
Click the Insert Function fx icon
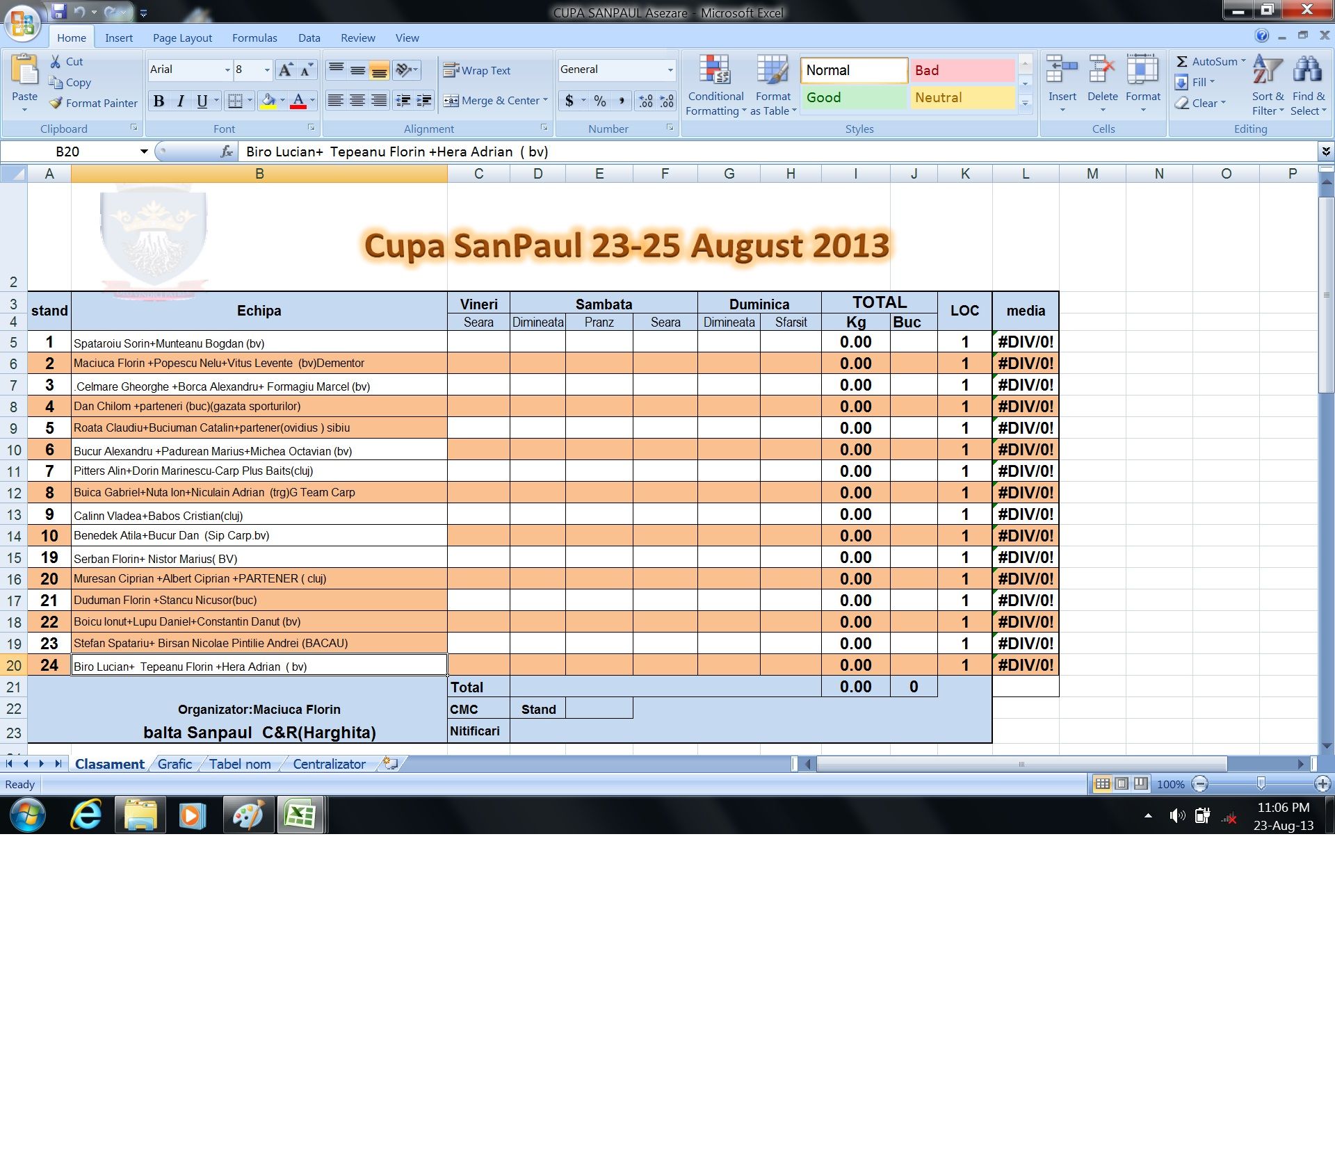226,152
